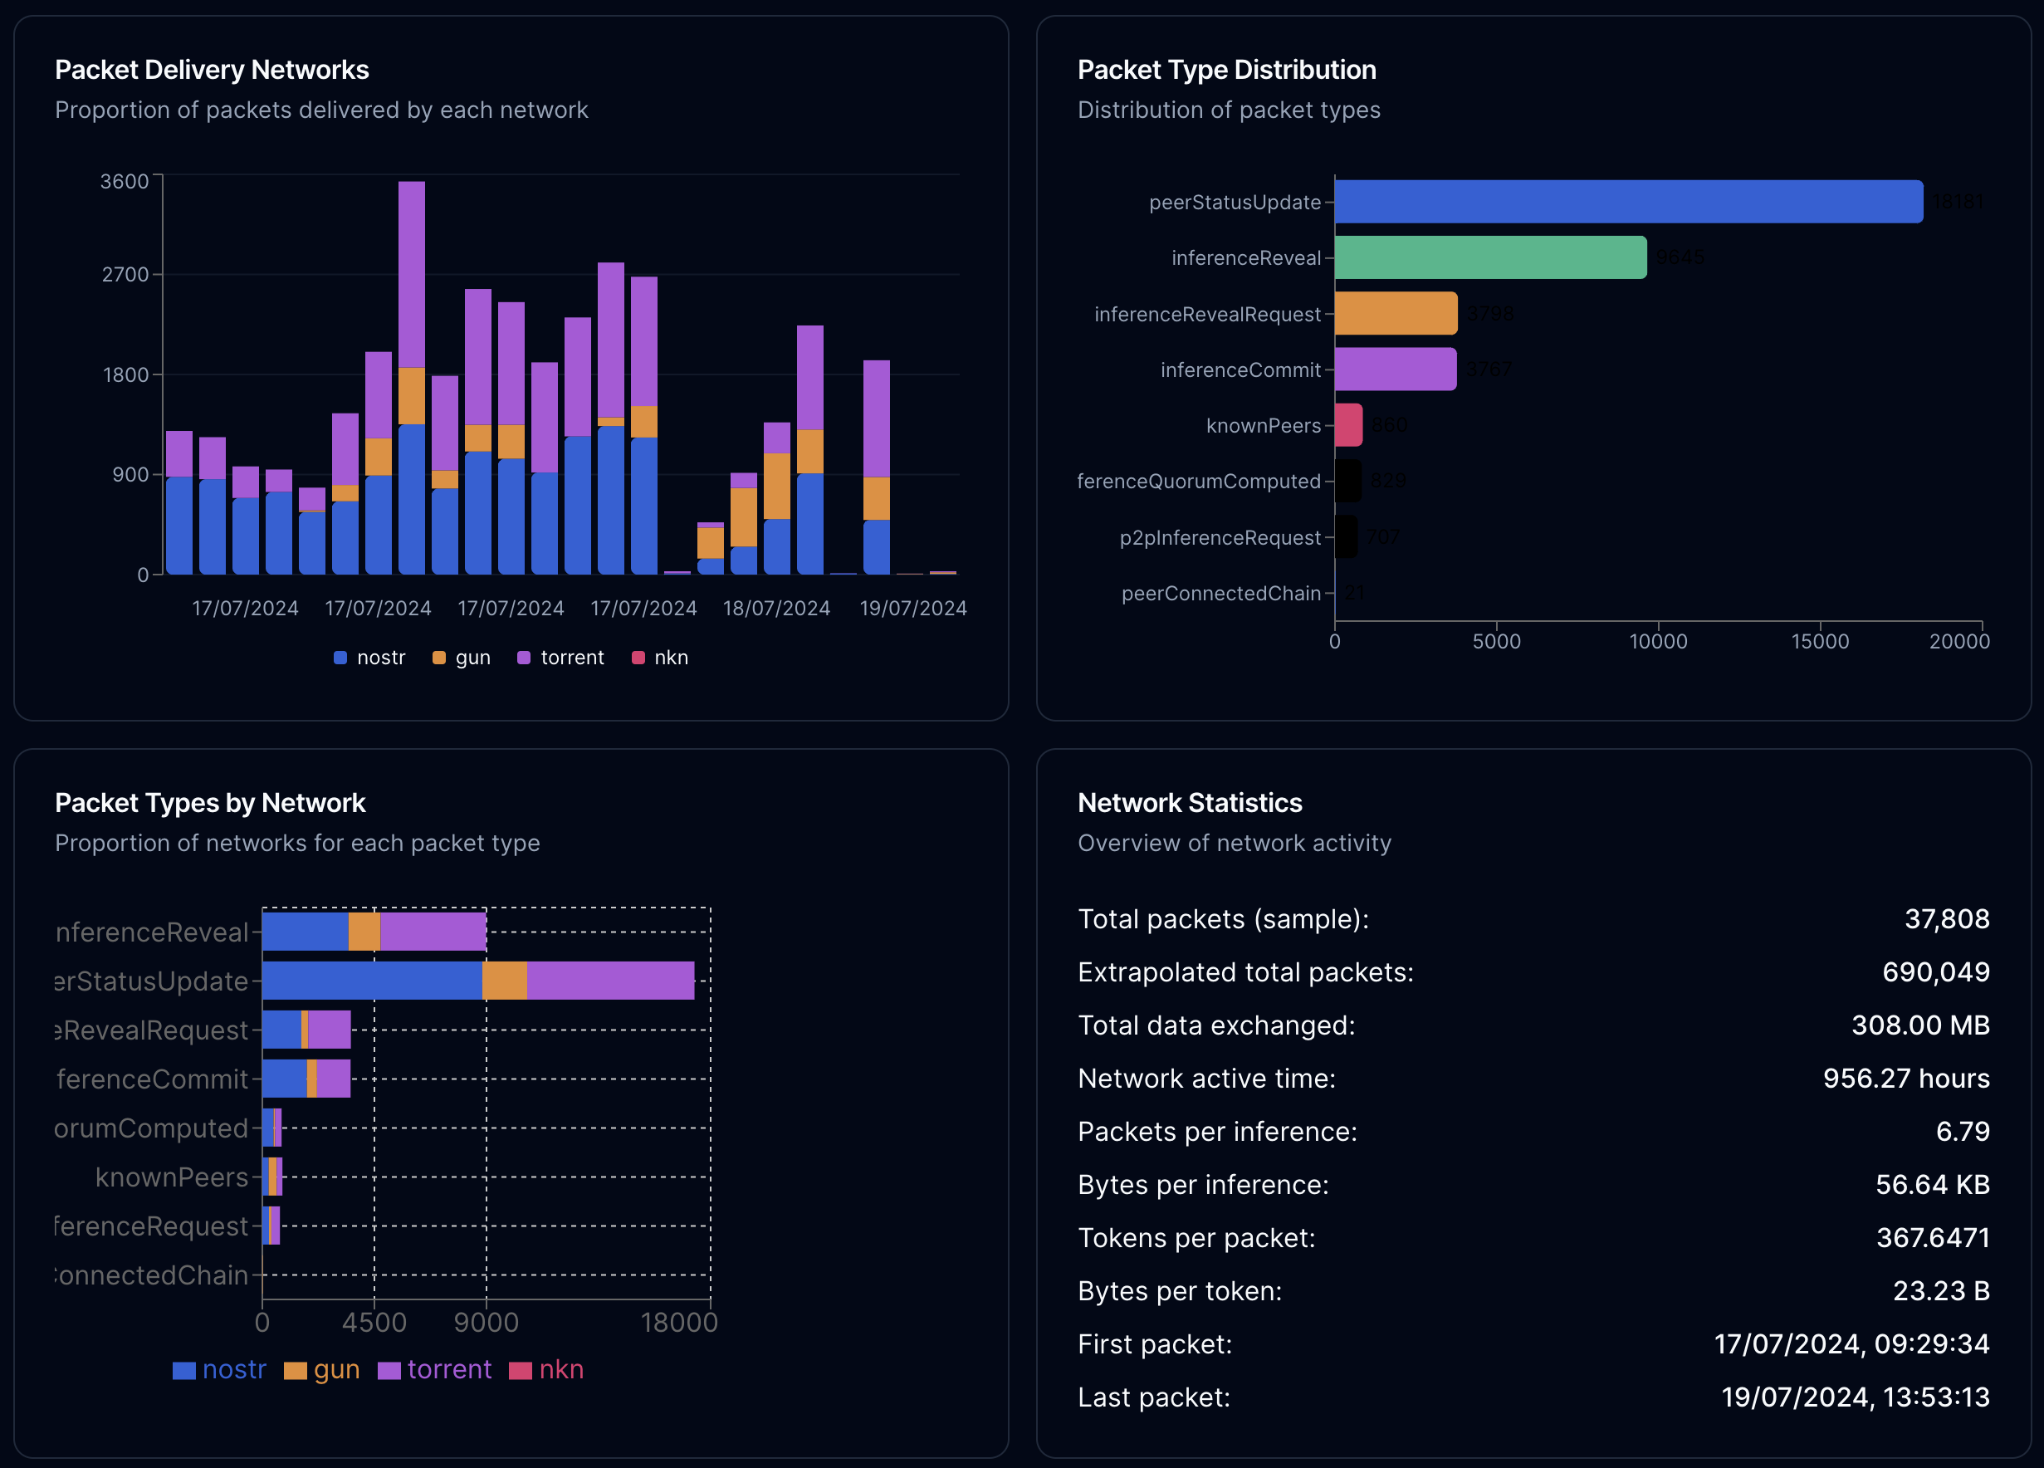Click the 56.64 KB bytes per inference value
2044x1468 pixels.
click(x=1932, y=1185)
